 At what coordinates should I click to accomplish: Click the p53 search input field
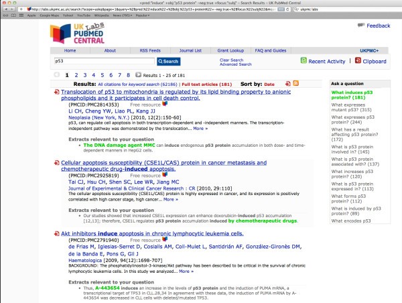pos(105,61)
